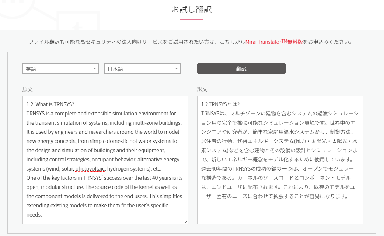Click the 訳文 label
The width and height of the screenshot is (384, 236).
click(202, 89)
